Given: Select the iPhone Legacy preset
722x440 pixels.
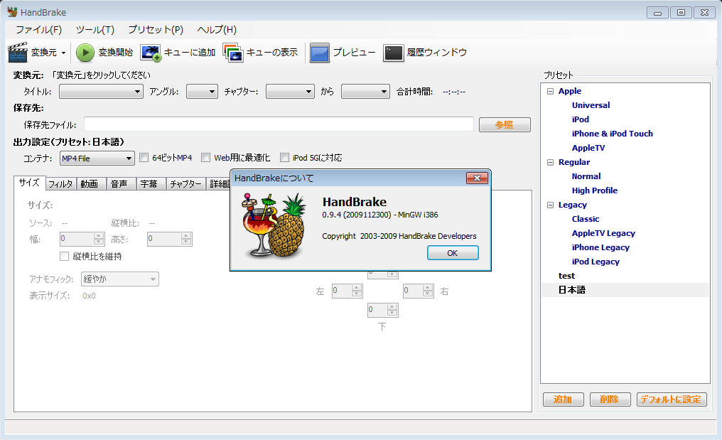Looking at the screenshot, I should pos(600,248).
